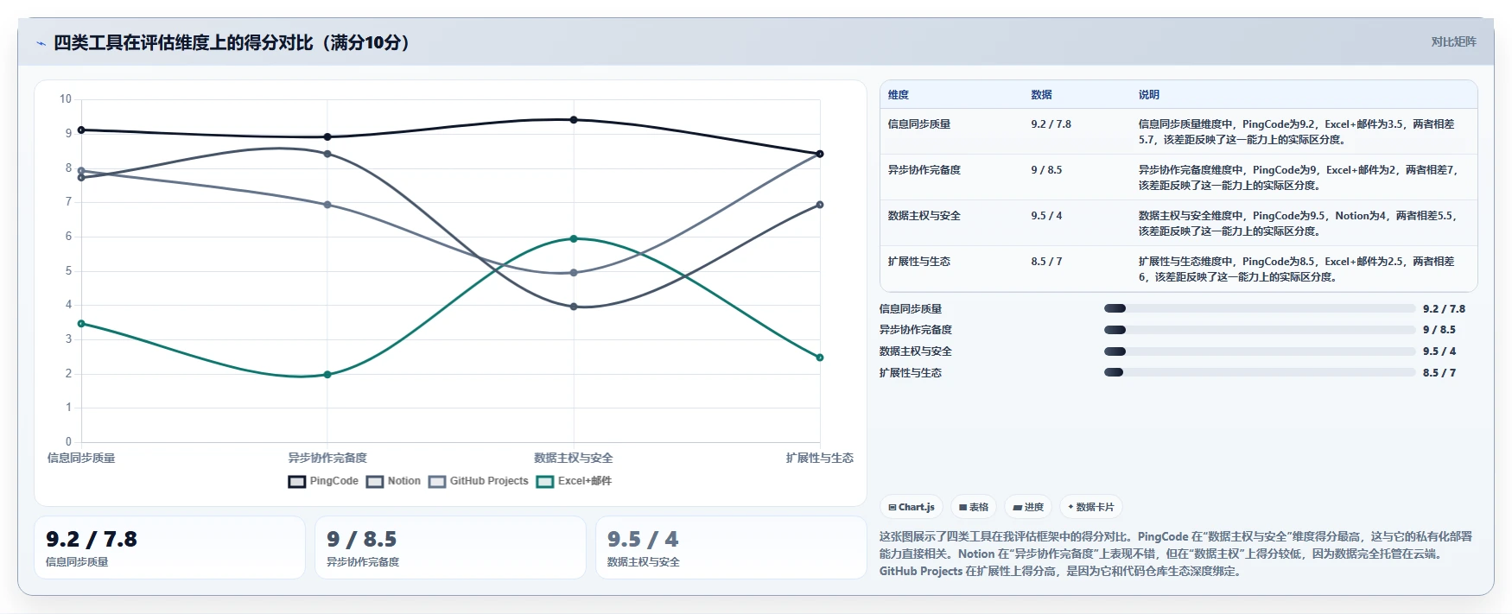Screen dimensions: 1512x614
Task: Click the 信息同步质量 progress bar
Action: 1260,308
